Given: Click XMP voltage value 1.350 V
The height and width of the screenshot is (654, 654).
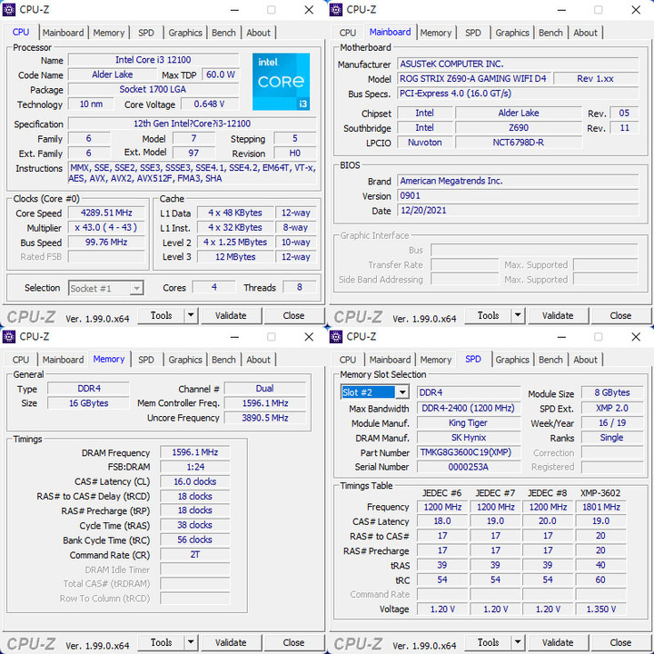Looking at the screenshot, I should pyautogui.click(x=601, y=609).
